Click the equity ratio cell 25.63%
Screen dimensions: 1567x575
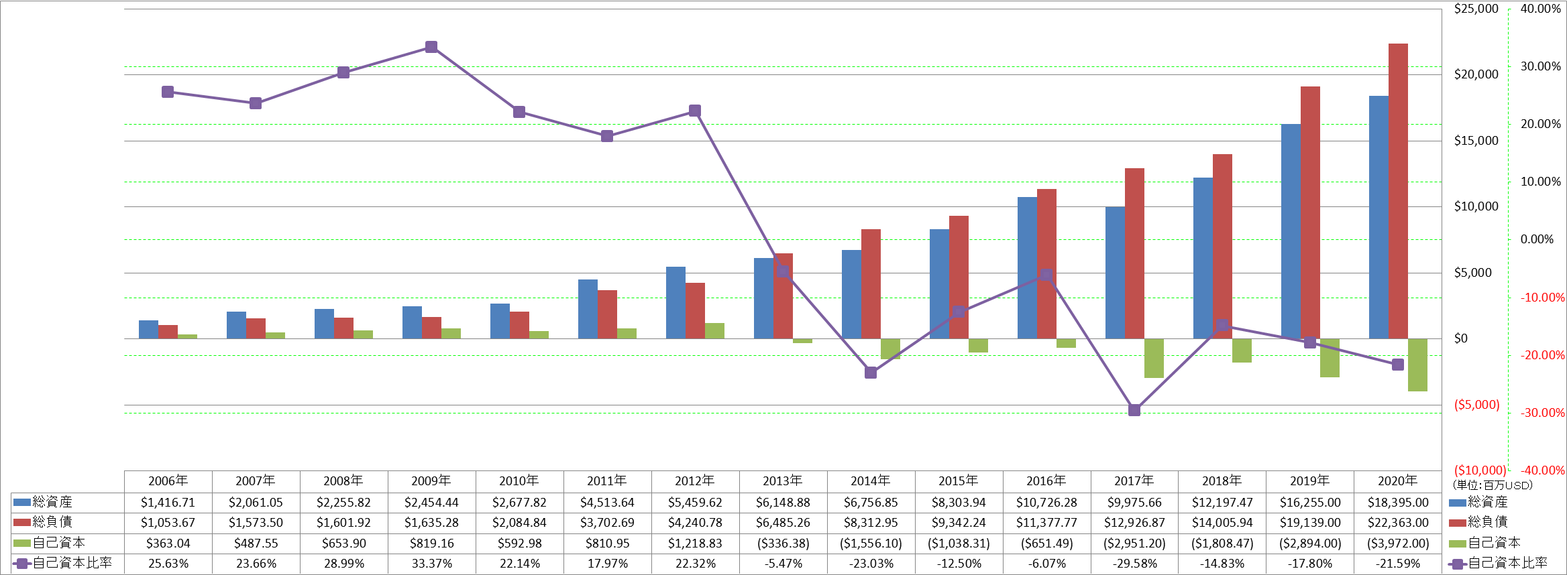[x=168, y=564]
